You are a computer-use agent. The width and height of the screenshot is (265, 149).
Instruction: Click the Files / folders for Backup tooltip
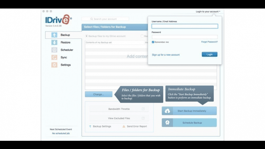pyautogui.click(x=139, y=94)
